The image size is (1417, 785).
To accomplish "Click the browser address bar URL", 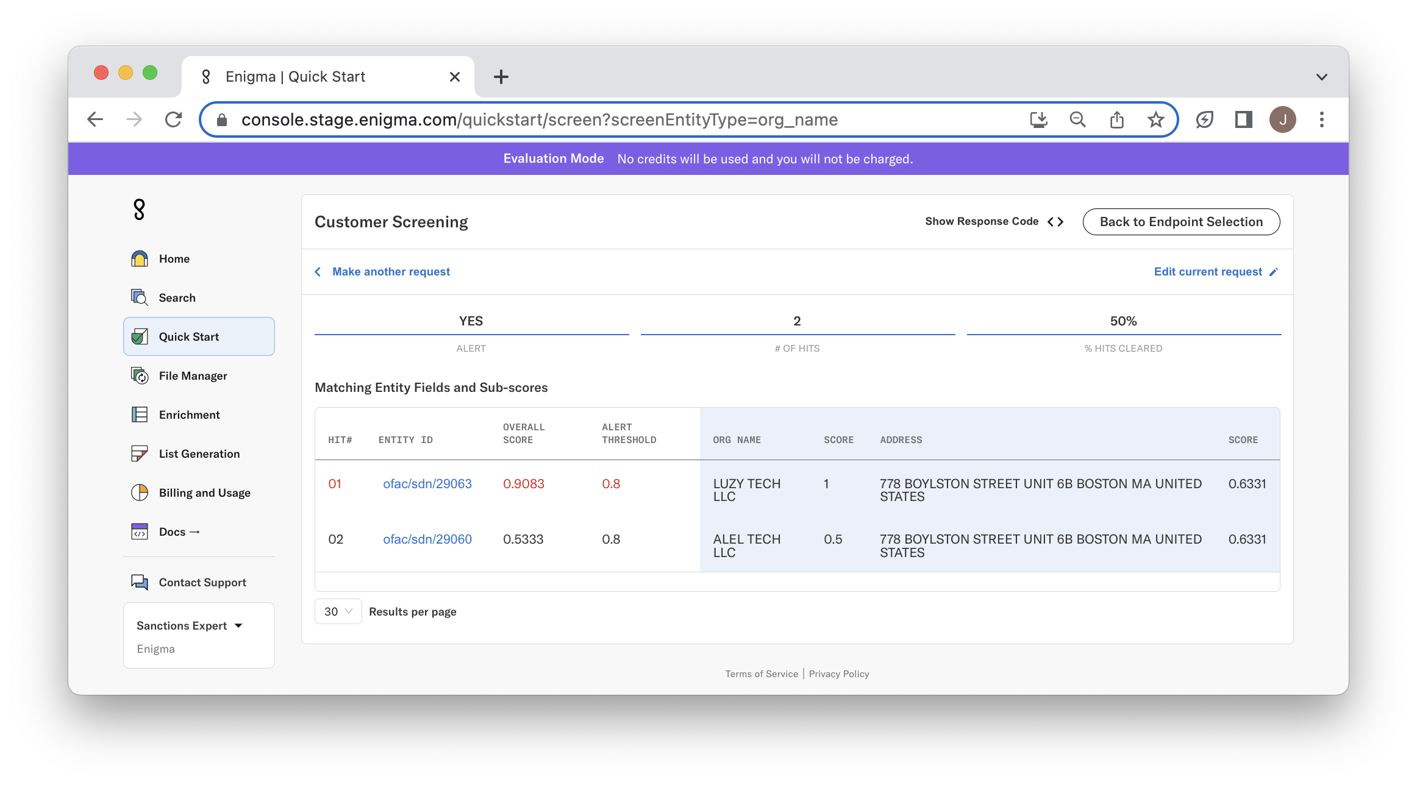I will coord(539,119).
